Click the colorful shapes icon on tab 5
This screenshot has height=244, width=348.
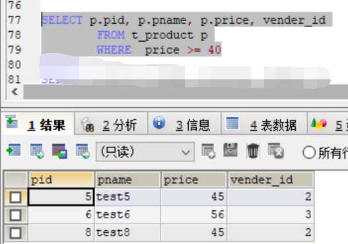[319, 124]
